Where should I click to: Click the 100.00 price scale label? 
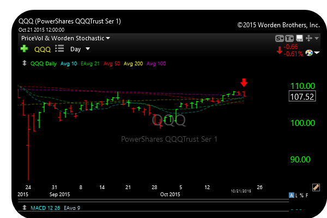(303, 123)
